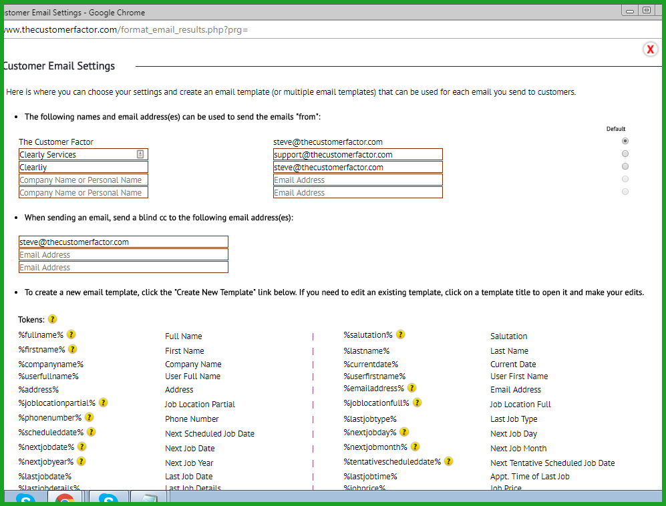View help icon beside %nextjobday%
The height and width of the screenshot is (506, 666).
tap(404, 432)
